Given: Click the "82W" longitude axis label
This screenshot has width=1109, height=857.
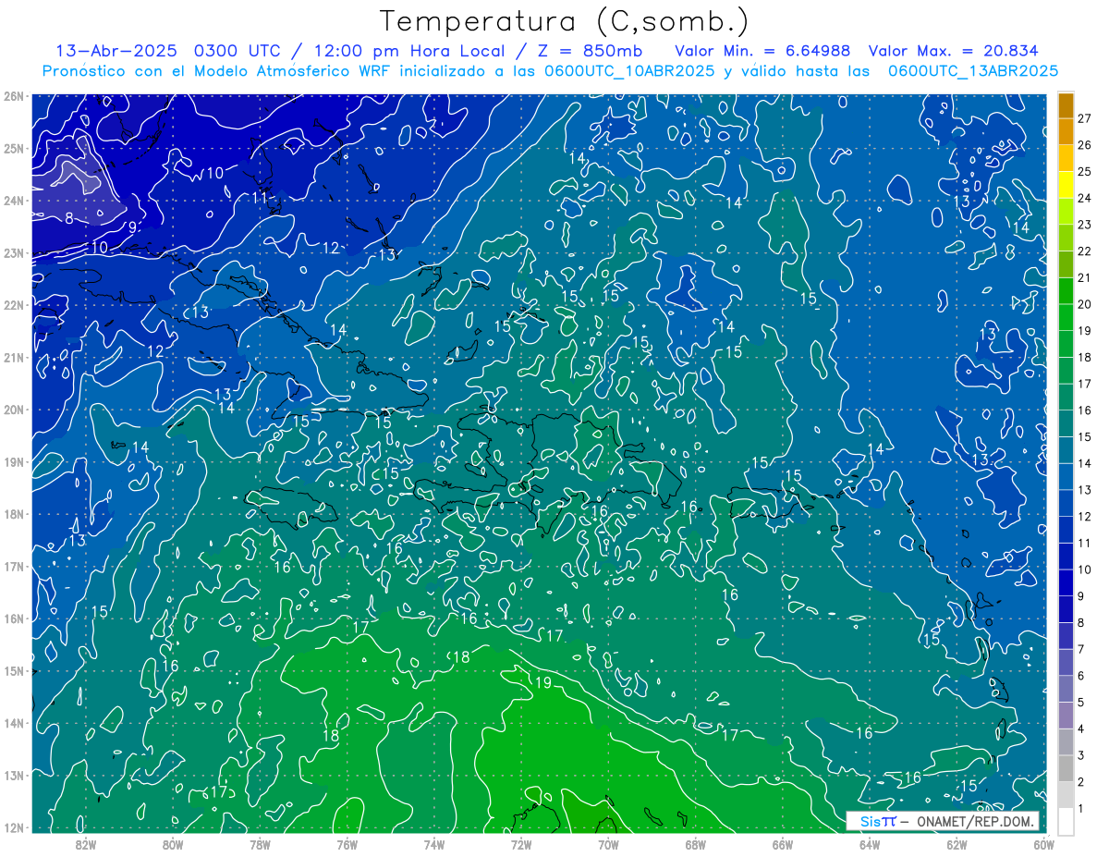Looking at the screenshot, I should 86,844.
